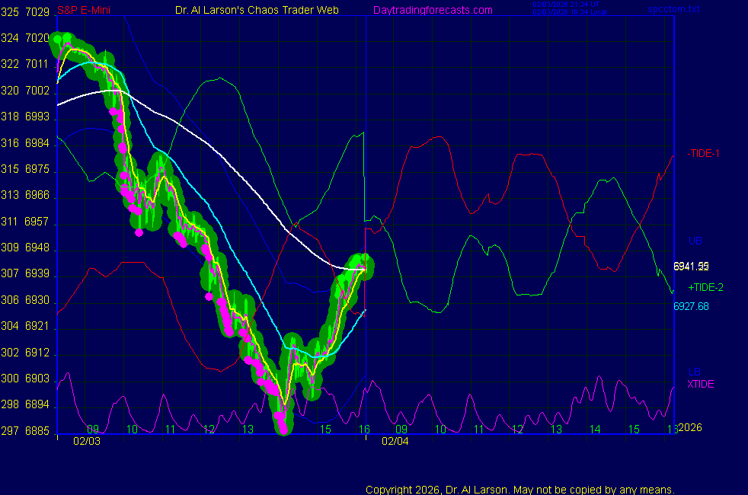Click the 7002 price level on left axis
The height and width of the screenshot is (495, 748).
click(x=37, y=91)
